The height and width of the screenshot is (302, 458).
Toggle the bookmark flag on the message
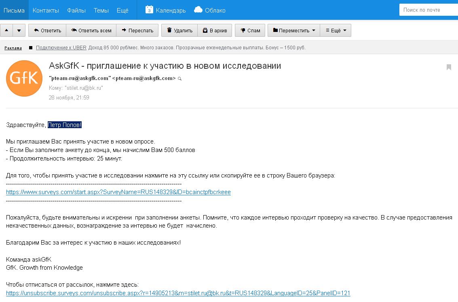(x=449, y=67)
